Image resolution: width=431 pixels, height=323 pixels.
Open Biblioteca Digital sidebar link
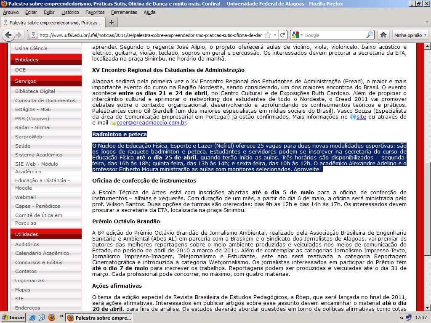pyautogui.click(x=35, y=91)
